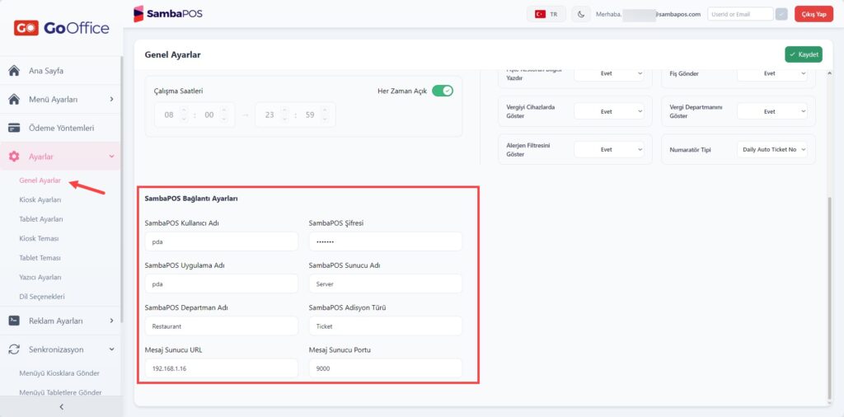
Task: Click the SambaPOS Şifresi password field
Action: [386, 241]
